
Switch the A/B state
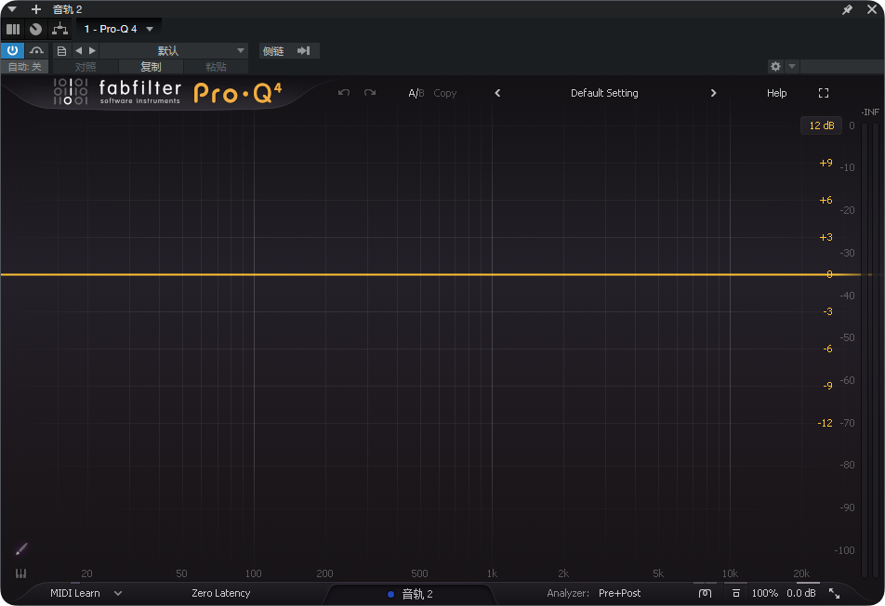click(416, 93)
